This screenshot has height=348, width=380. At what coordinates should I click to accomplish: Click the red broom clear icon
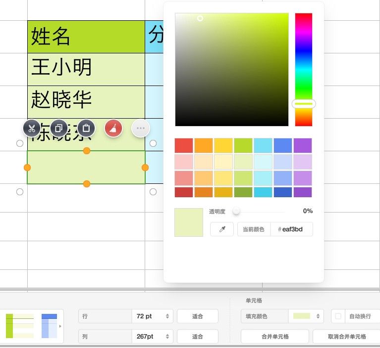coord(113,129)
